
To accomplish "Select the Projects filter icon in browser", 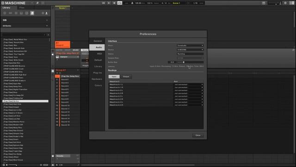I will point(5,13).
